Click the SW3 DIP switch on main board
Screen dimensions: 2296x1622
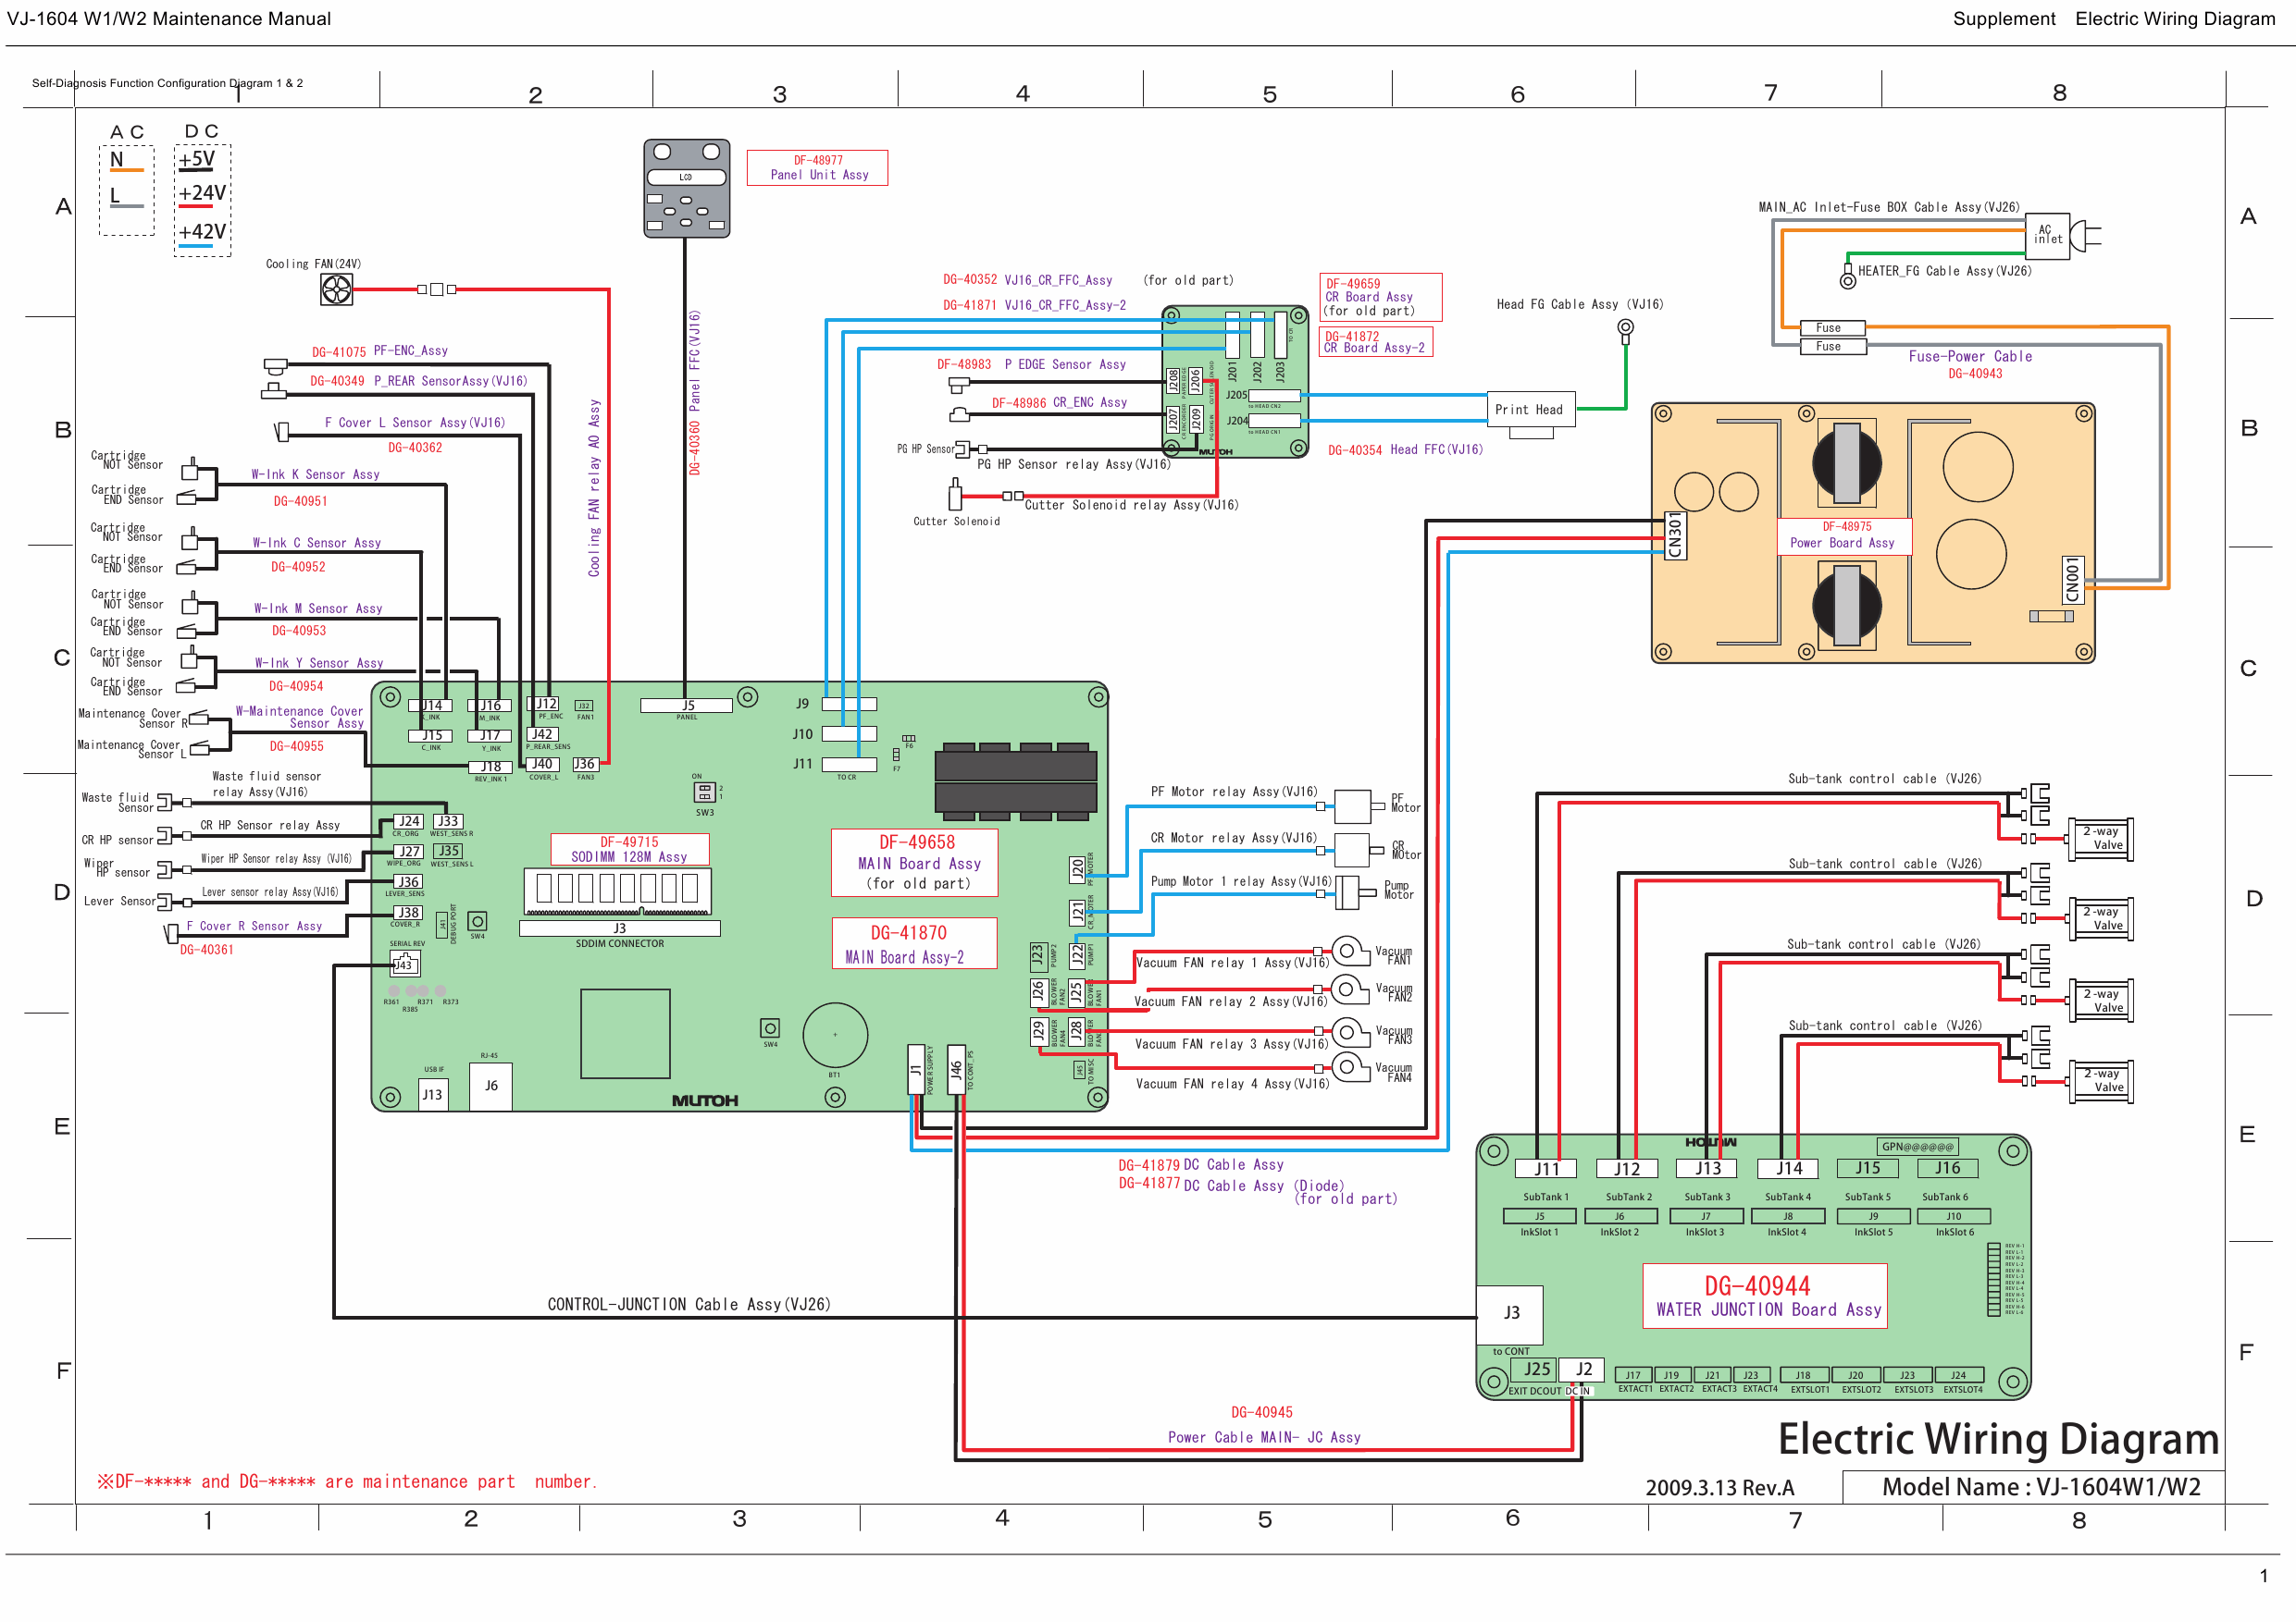coord(704,792)
